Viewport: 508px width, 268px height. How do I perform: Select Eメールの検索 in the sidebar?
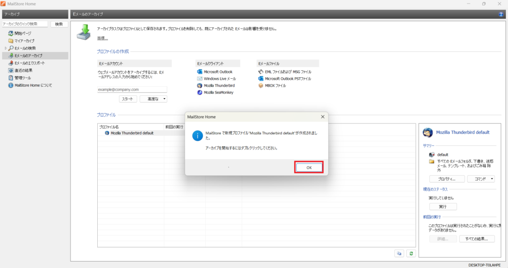(25, 48)
